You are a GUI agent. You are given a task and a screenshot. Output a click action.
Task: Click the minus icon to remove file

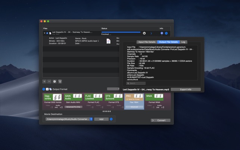click(x=49, y=81)
